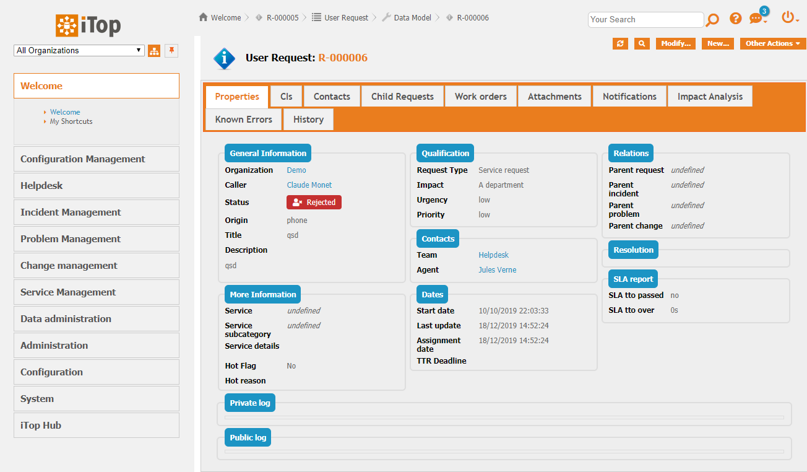Click the refresh icon button
This screenshot has height=472, width=807.
coord(620,43)
